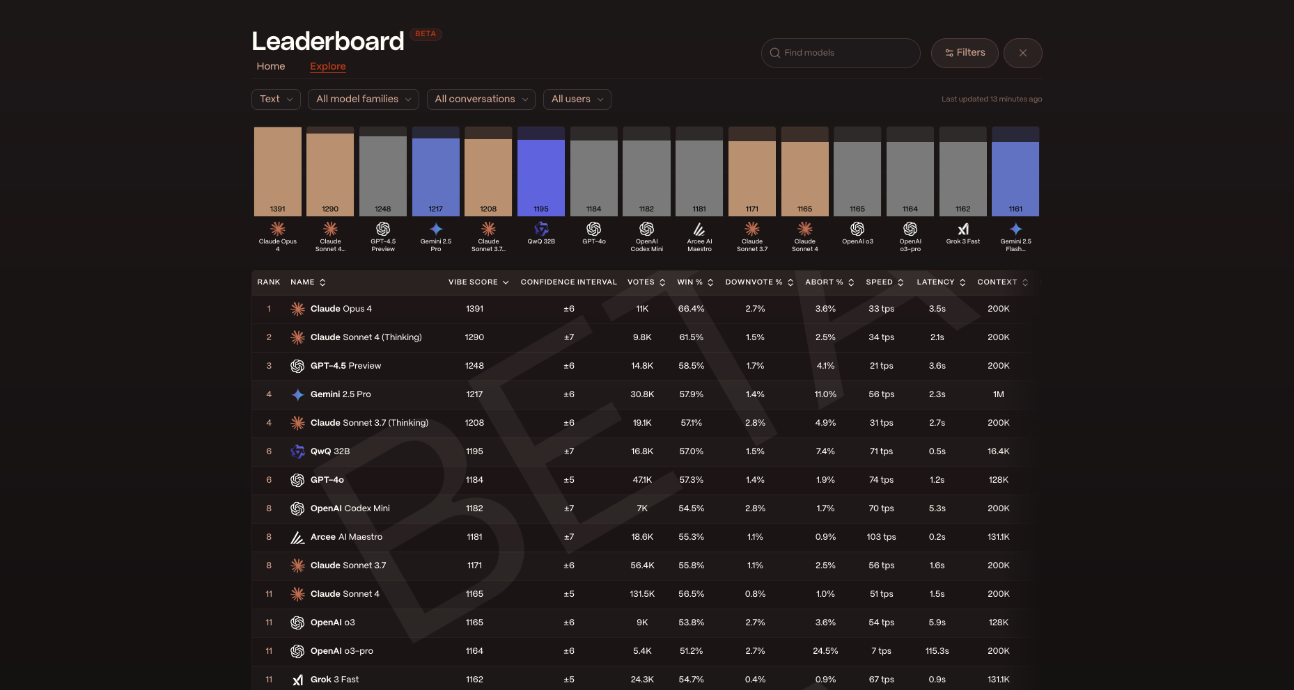Click the Gemini 2.5 Flash chart icon
Viewport: 1294px width, 690px height.
1016,229
